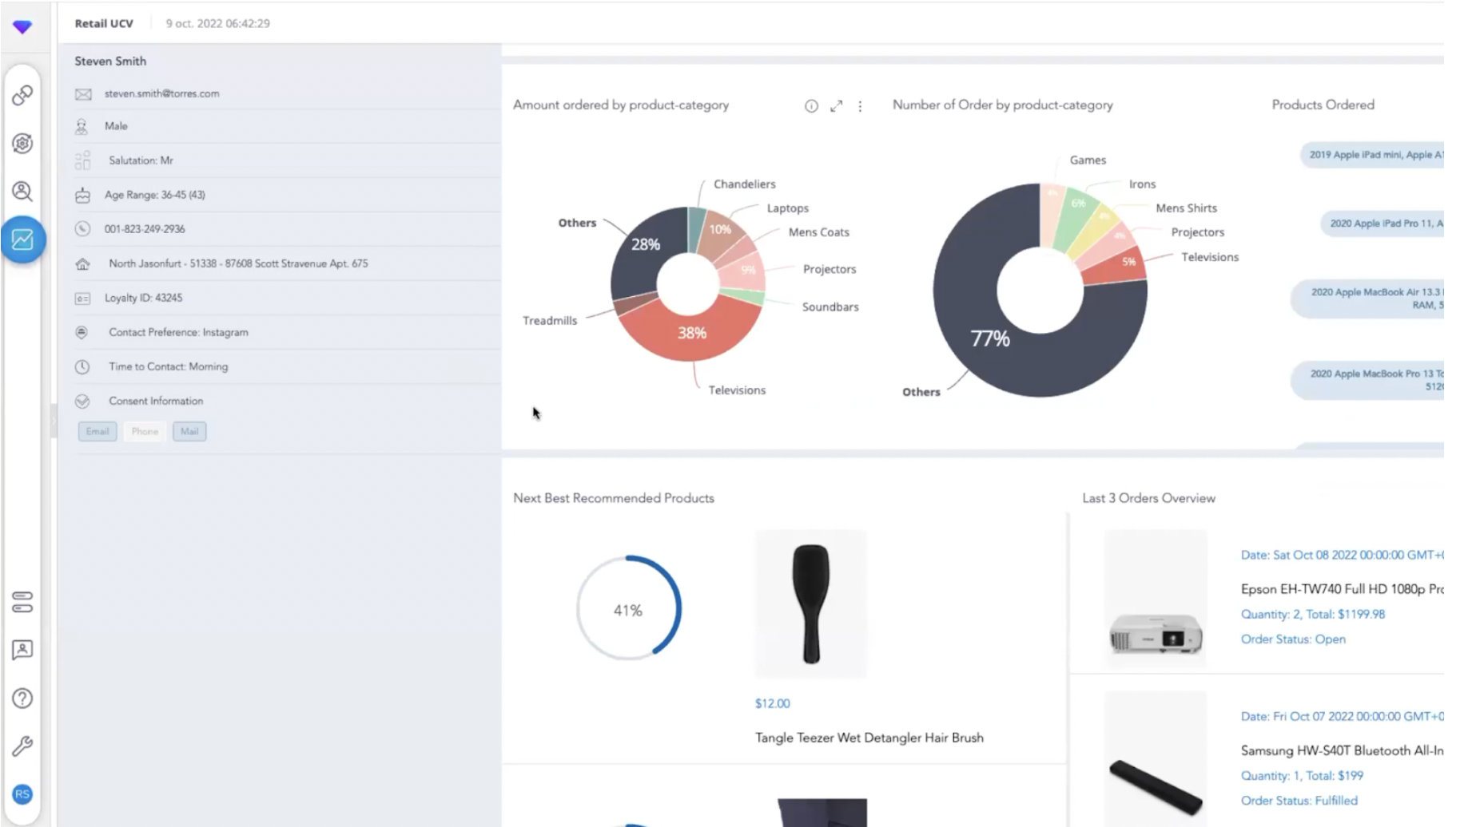Collapse the customer profile panel handle
The height and width of the screenshot is (827, 1480).
[54, 420]
